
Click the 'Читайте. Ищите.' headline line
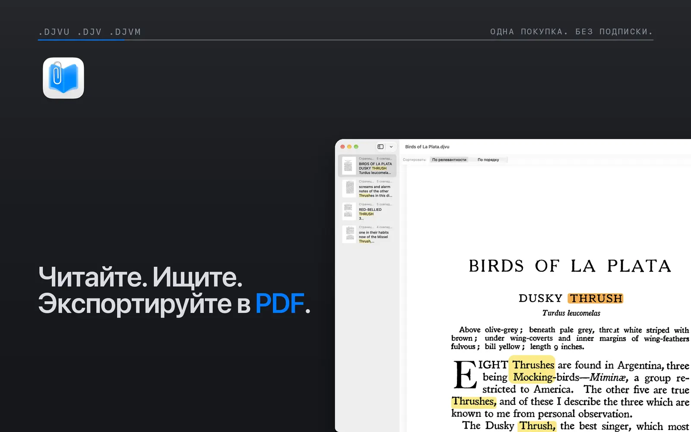tap(140, 277)
